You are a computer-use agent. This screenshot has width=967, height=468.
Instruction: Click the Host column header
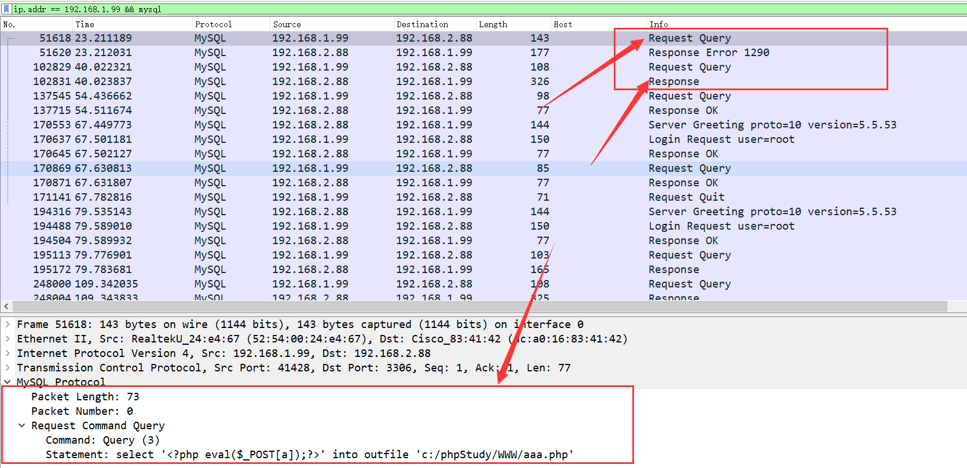599,24
